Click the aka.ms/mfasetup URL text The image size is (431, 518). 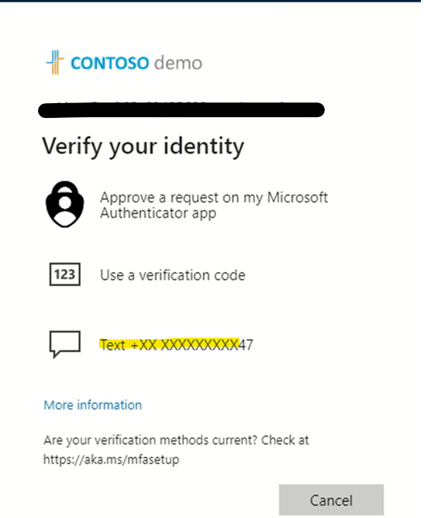click(x=112, y=460)
